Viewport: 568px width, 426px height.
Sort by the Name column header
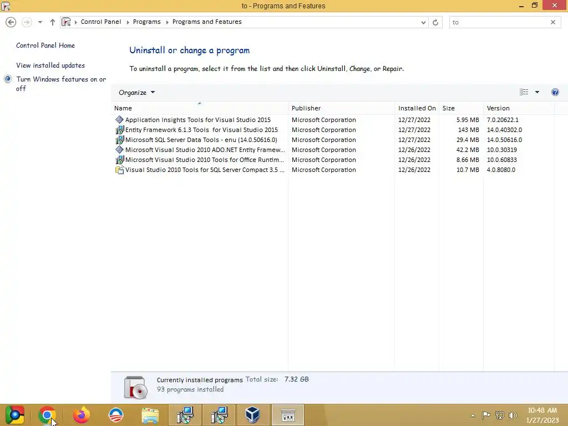[x=200, y=108]
